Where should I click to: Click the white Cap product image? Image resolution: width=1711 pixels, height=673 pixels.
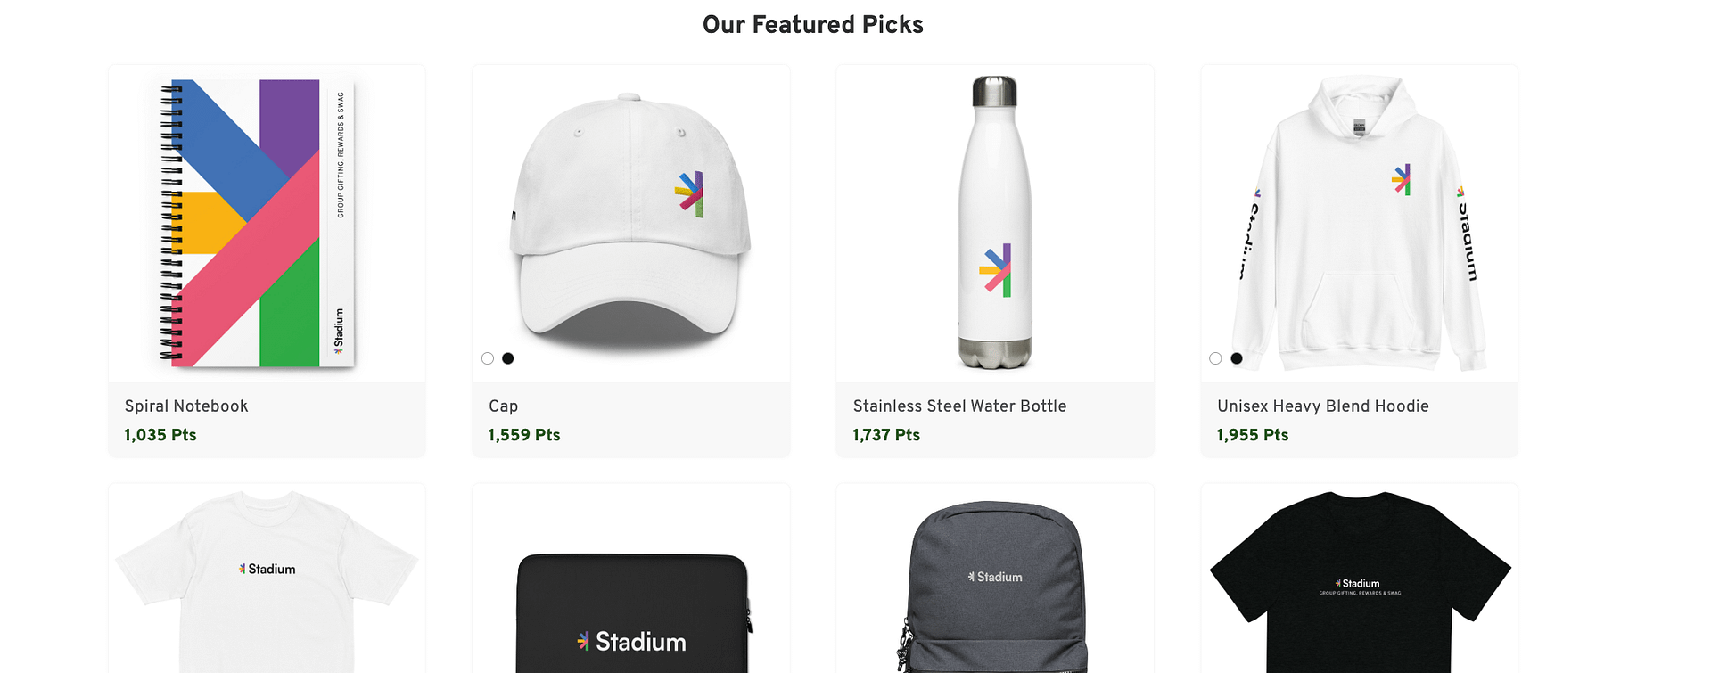point(630,223)
